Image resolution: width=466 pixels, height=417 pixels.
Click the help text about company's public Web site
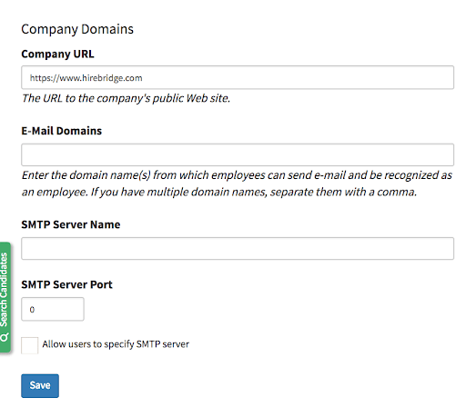point(126,98)
